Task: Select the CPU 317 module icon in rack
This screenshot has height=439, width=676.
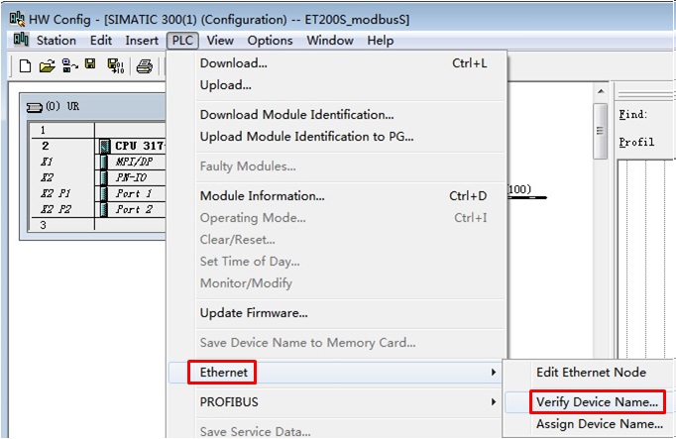Action: tap(104, 146)
